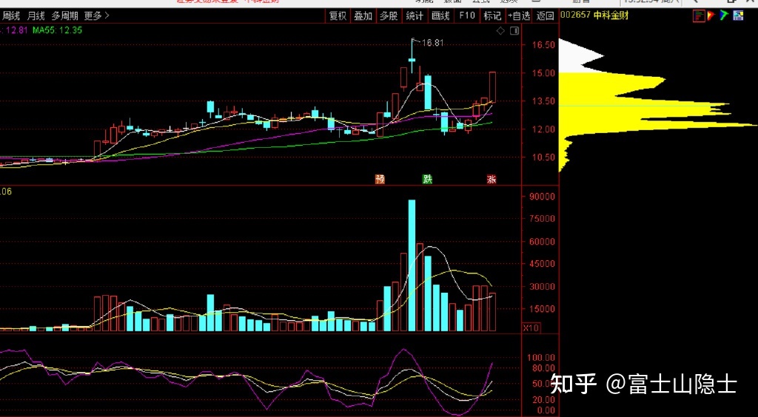Click 75000 on the volume axis
This screenshot has width=758, height=417.
point(542,219)
